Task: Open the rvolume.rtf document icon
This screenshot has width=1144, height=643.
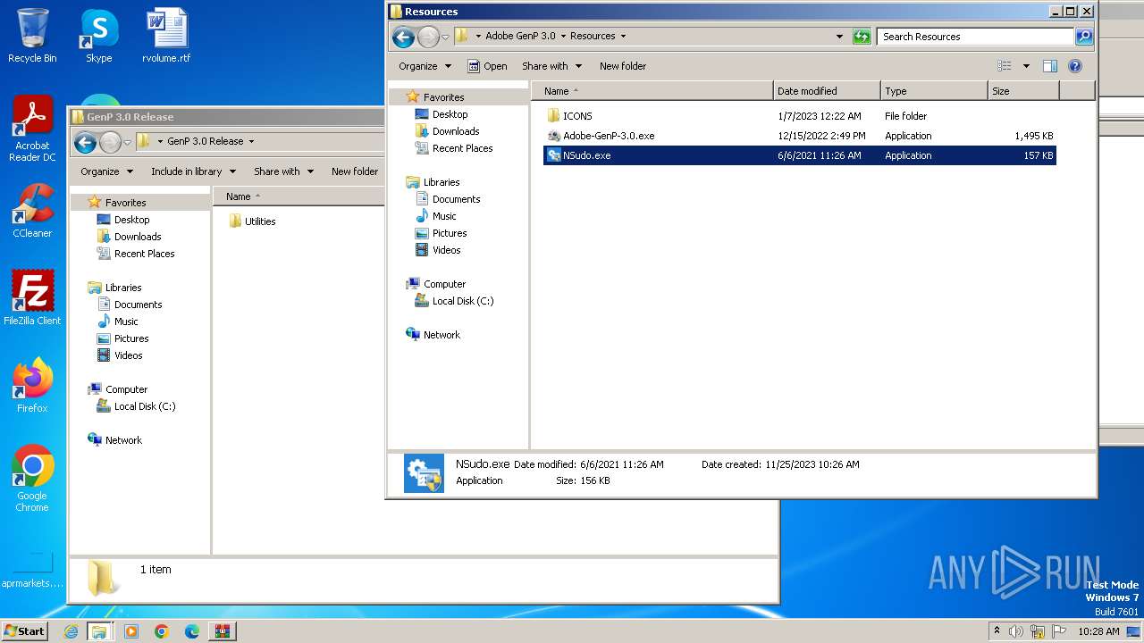Action: (166, 36)
